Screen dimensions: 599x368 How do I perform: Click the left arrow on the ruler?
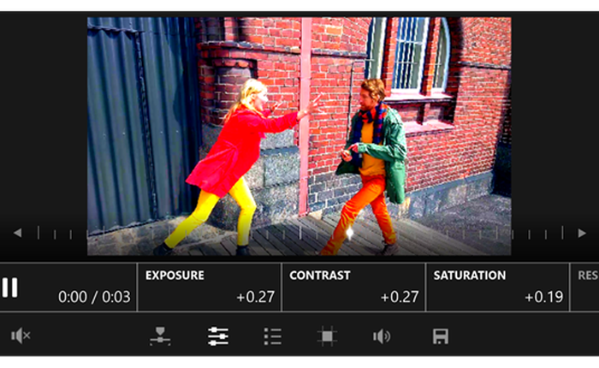click(x=17, y=233)
